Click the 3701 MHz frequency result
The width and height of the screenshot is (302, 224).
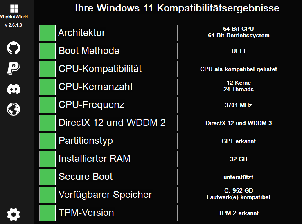(x=239, y=105)
